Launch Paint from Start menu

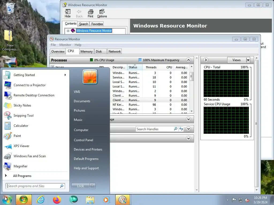tap(35, 136)
